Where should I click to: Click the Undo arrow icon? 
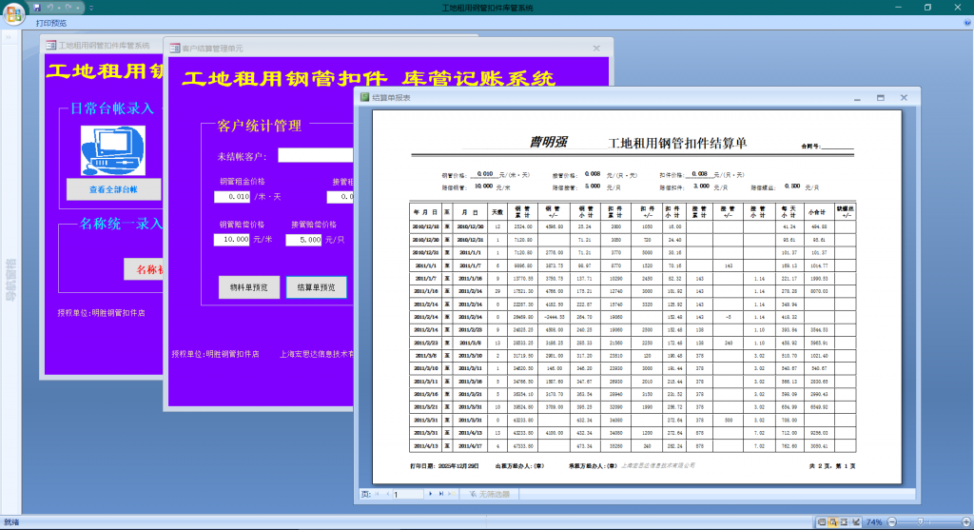[x=49, y=7]
